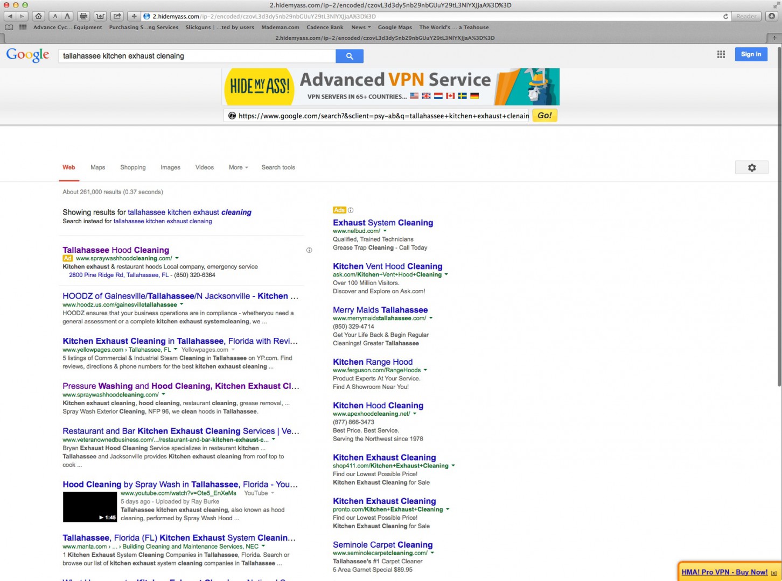Screen dimensions: 782x581
Task: Switch to the Maps tab
Action: (x=98, y=167)
